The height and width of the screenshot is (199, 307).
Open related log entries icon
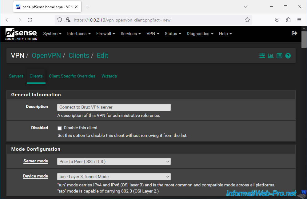[279, 56]
